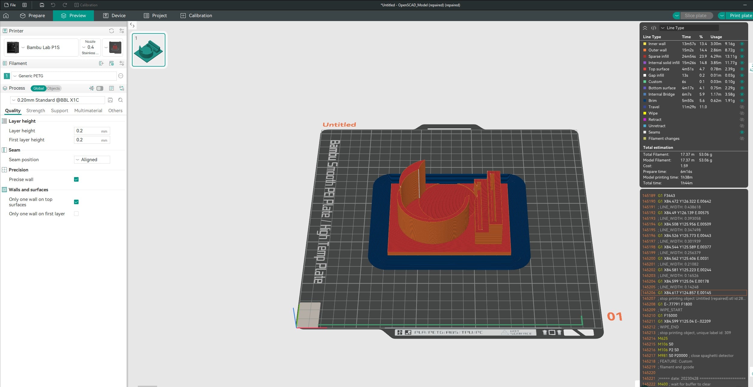Screen dimensions: 753x387
Task: Open the Device tab
Action: point(114,16)
